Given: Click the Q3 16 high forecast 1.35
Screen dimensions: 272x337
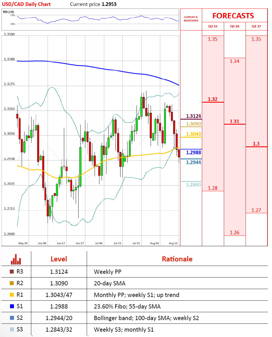Looking at the screenshot, I should (x=213, y=39).
